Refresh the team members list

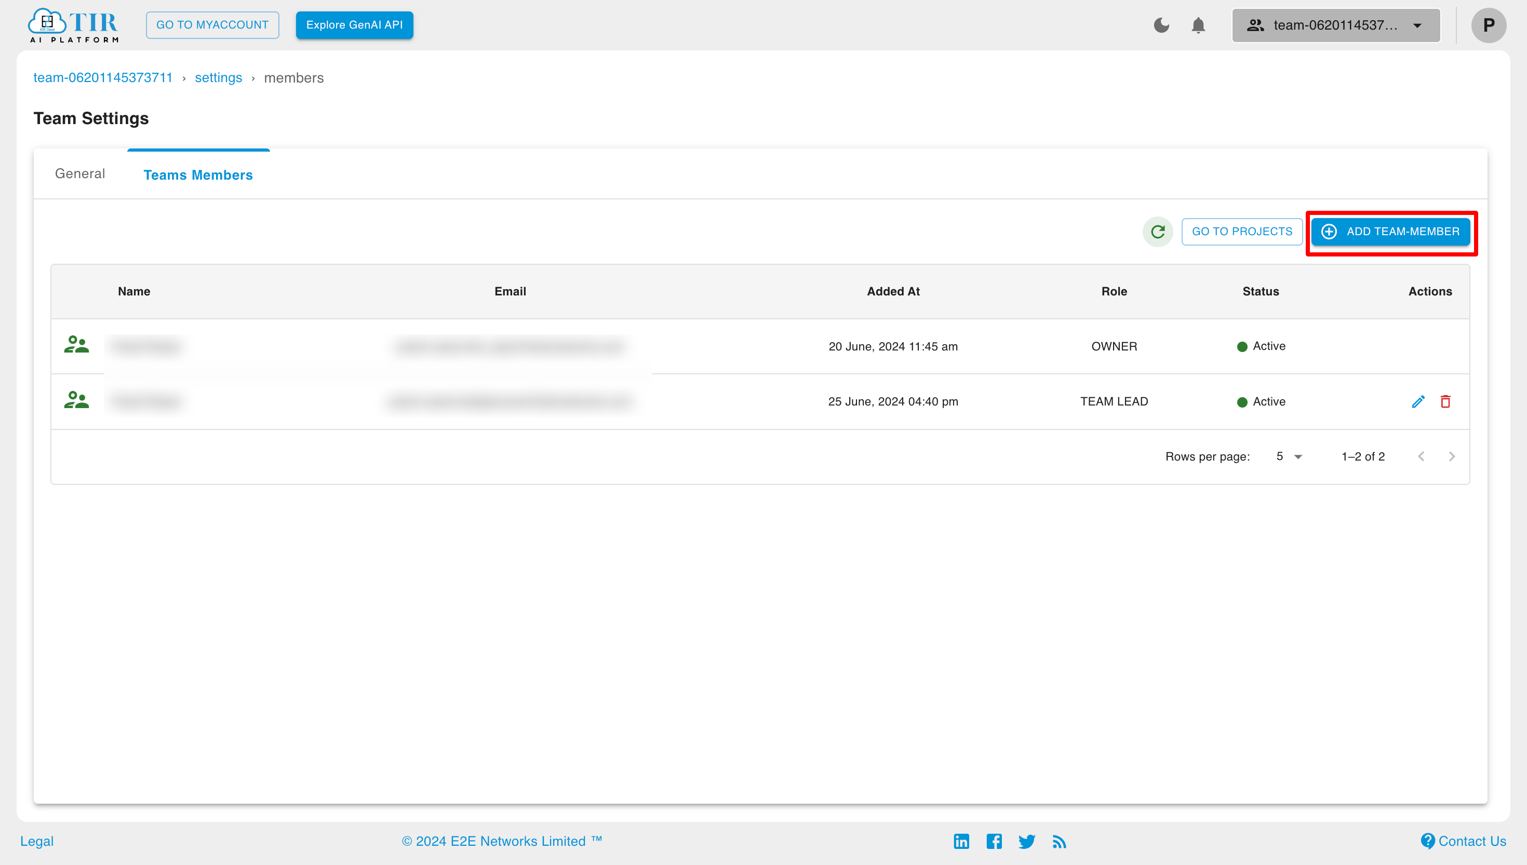pos(1157,232)
